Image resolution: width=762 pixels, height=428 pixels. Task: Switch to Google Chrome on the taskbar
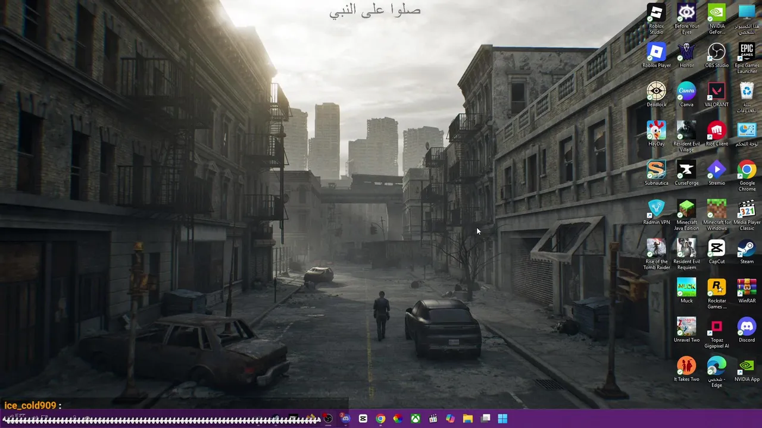click(380, 418)
